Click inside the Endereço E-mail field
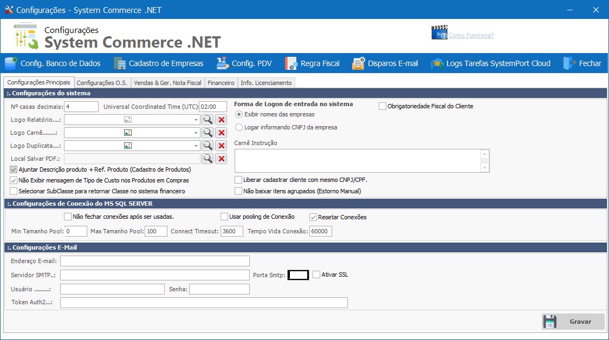The width and height of the screenshot is (609, 340). point(154,261)
